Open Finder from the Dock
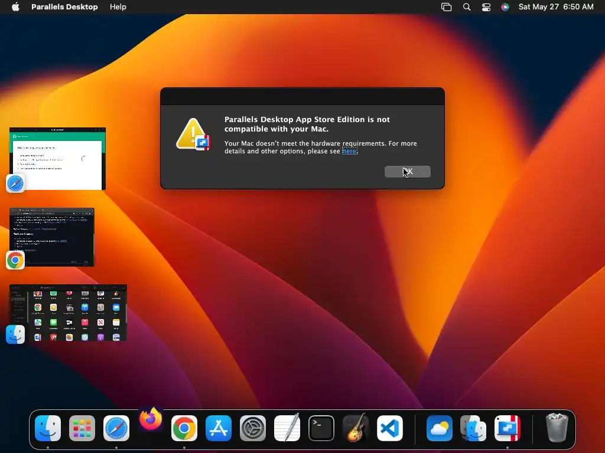605x453 pixels. tap(48, 428)
